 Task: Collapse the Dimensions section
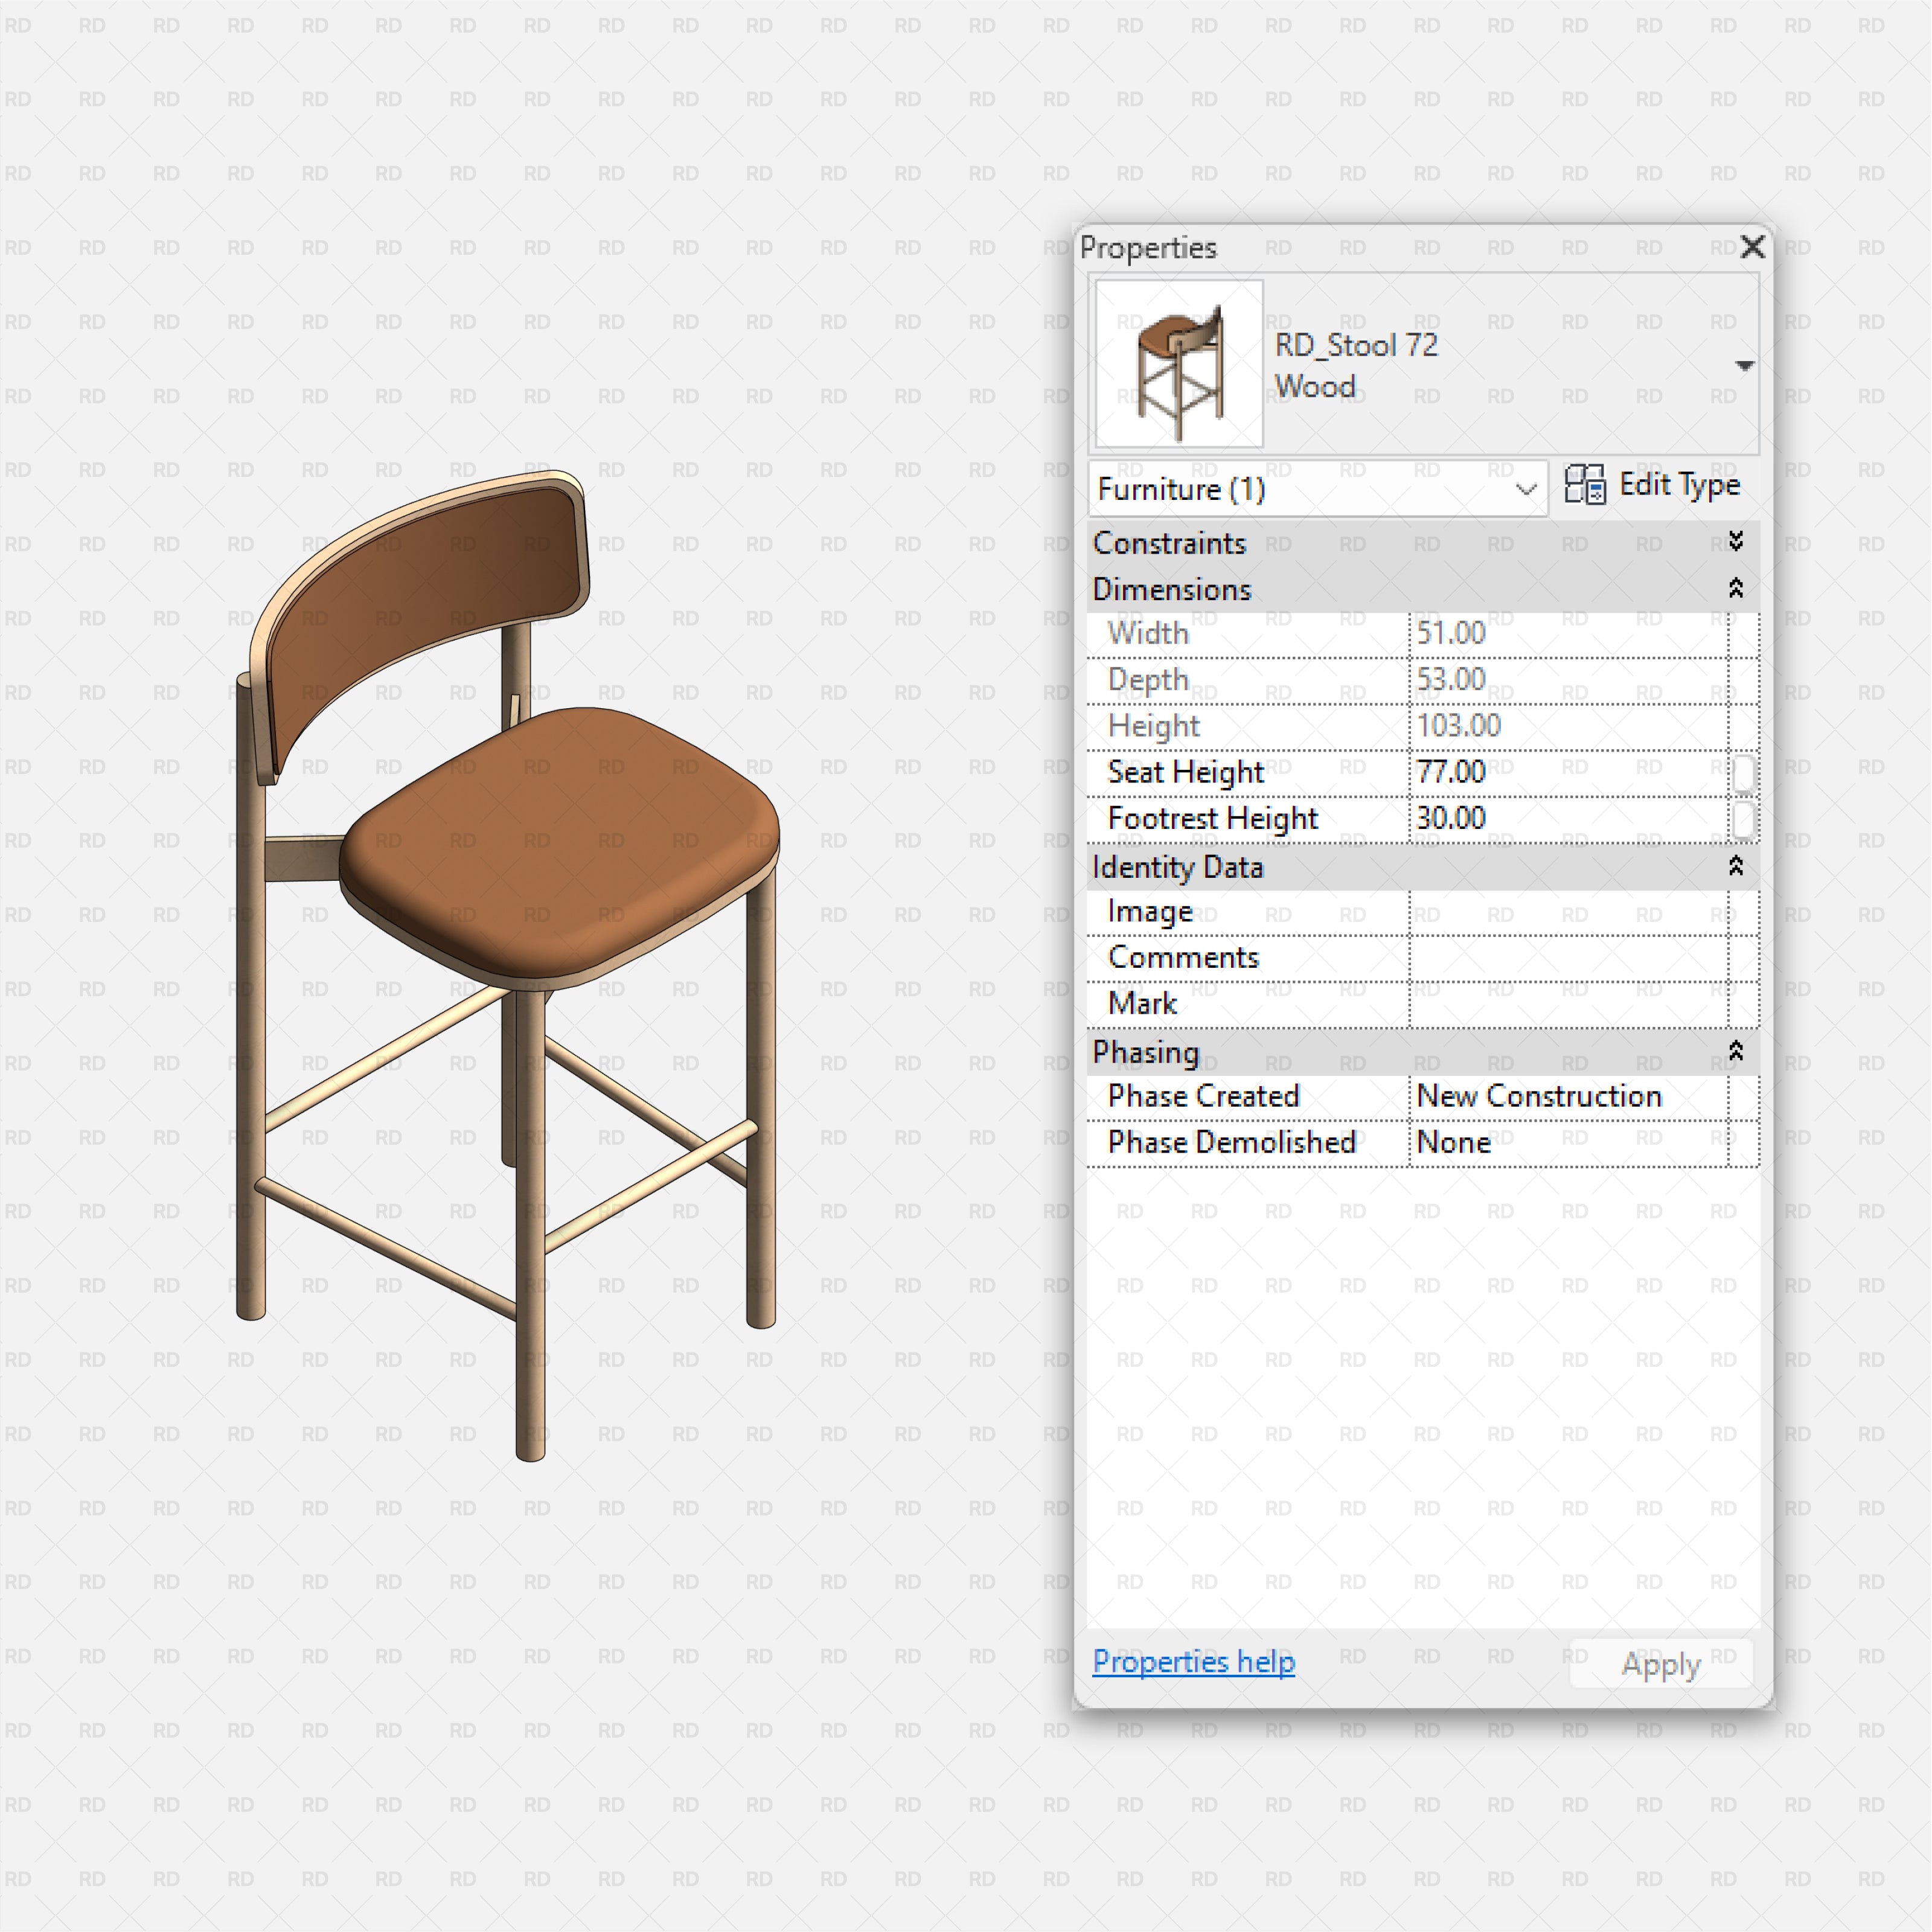pos(1737,589)
